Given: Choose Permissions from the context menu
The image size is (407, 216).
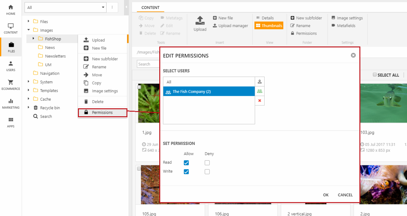Looking at the screenshot, I should [x=102, y=112].
